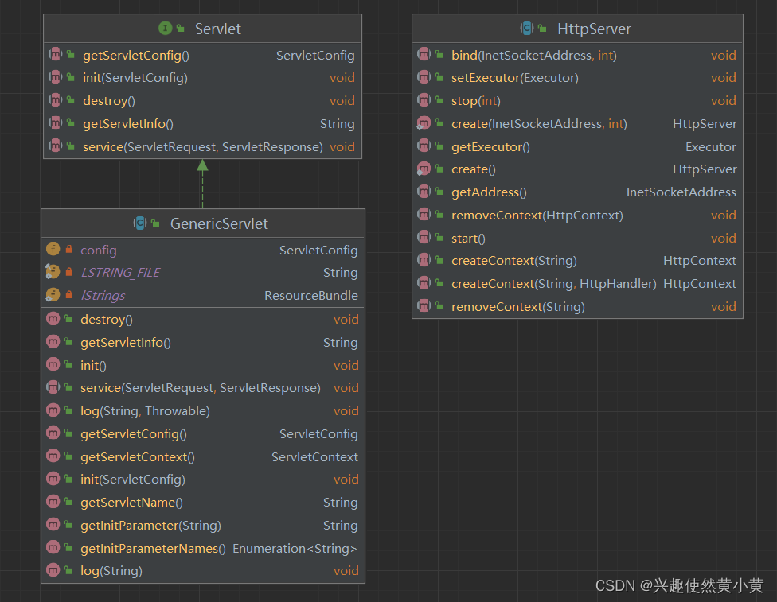
Task: Click method icon of log(String, Throwable)
Action: click(53, 410)
